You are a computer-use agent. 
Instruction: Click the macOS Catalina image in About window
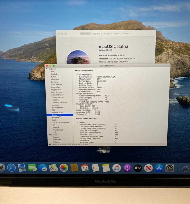click(x=78, y=57)
